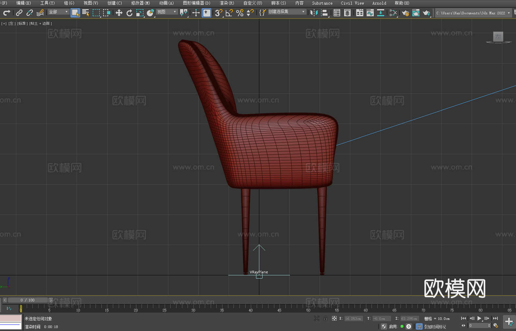
Task: Open Render Setup teapot icon
Action: tap(405, 13)
